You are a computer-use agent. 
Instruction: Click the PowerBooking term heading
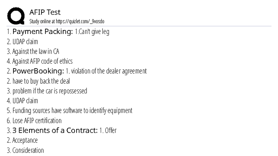point(38,71)
